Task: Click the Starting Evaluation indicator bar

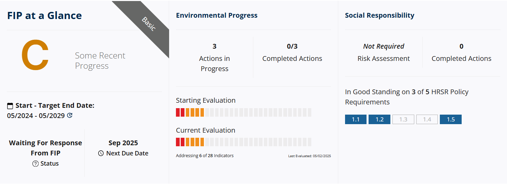Action: tap(243, 112)
